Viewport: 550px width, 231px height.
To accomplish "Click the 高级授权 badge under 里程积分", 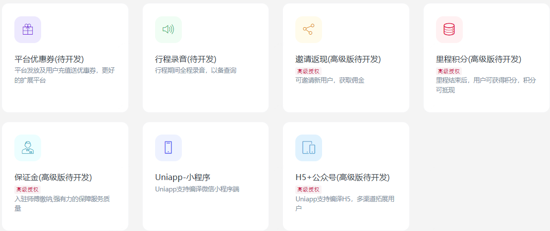I will coord(448,71).
